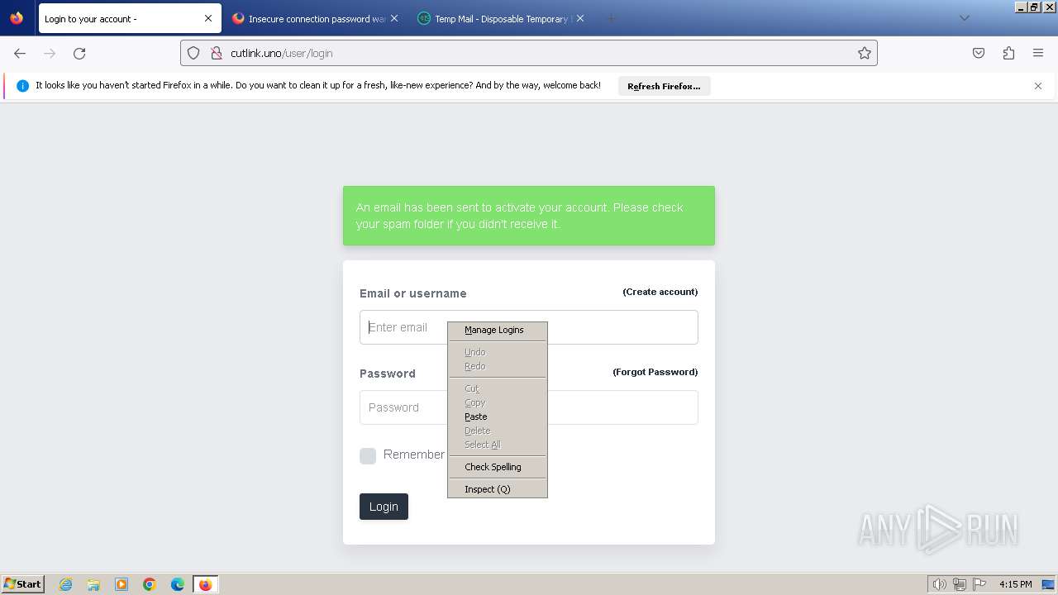Switch to Insecure connection password warning tab

(315, 18)
